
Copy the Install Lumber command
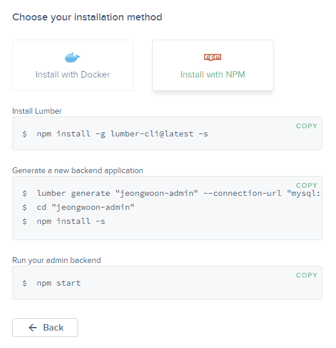[x=306, y=126]
